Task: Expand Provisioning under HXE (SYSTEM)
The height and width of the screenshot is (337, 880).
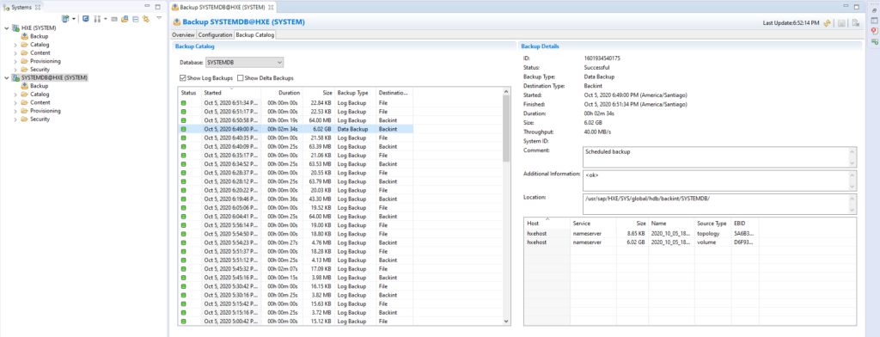Action: 15,61
